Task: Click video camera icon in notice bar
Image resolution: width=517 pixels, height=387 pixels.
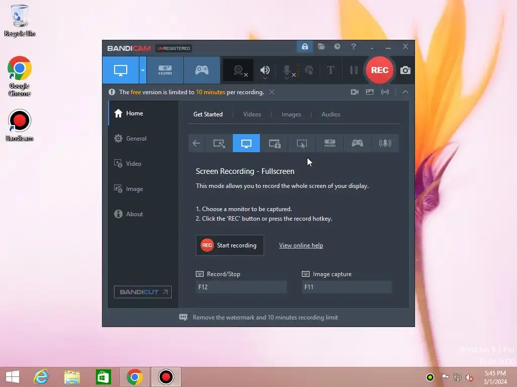Action: pyautogui.click(x=354, y=92)
